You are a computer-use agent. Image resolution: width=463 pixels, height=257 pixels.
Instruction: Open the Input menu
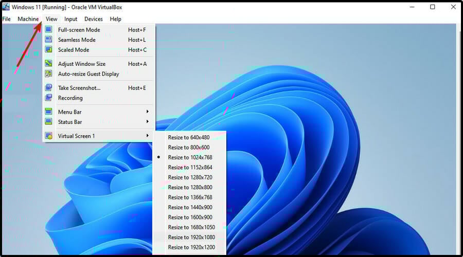(x=70, y=19)
